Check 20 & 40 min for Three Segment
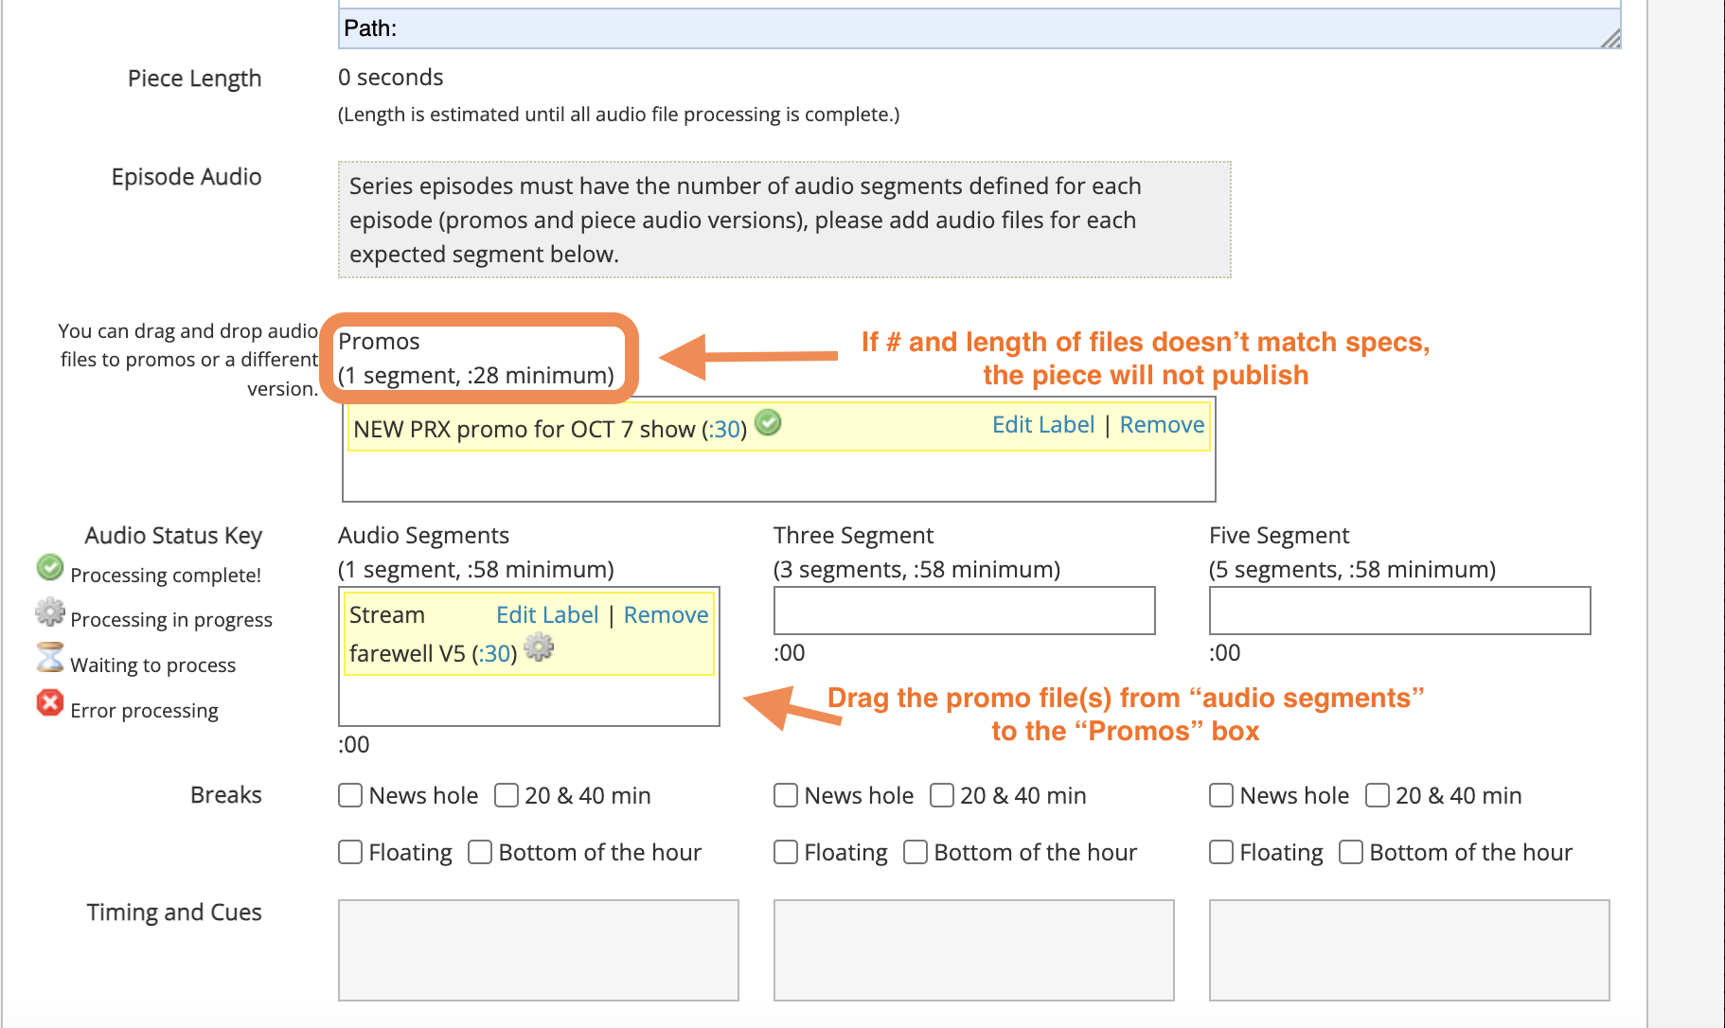The width and height of the screenshot is (1725, 1028). pos(942,795)
